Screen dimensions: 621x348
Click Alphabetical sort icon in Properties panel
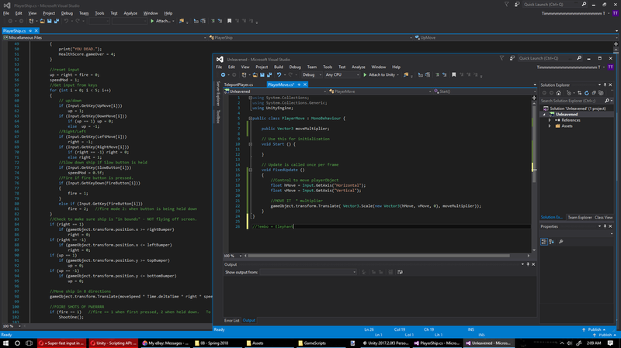(551, 242)
